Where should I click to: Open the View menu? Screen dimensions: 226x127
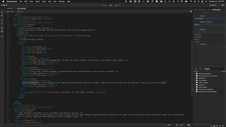[31, 1]
